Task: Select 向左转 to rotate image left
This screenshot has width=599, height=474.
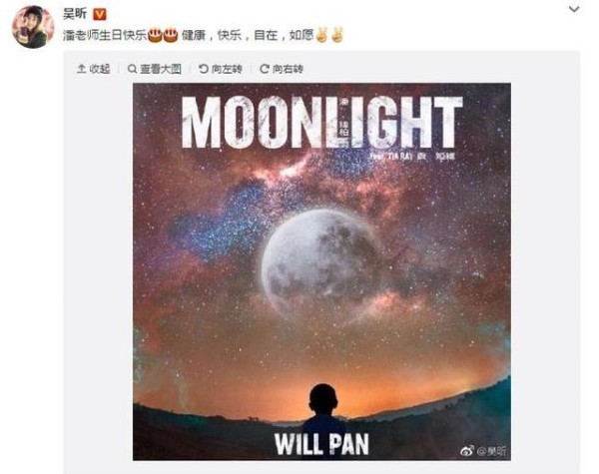Action: point(227,69)
